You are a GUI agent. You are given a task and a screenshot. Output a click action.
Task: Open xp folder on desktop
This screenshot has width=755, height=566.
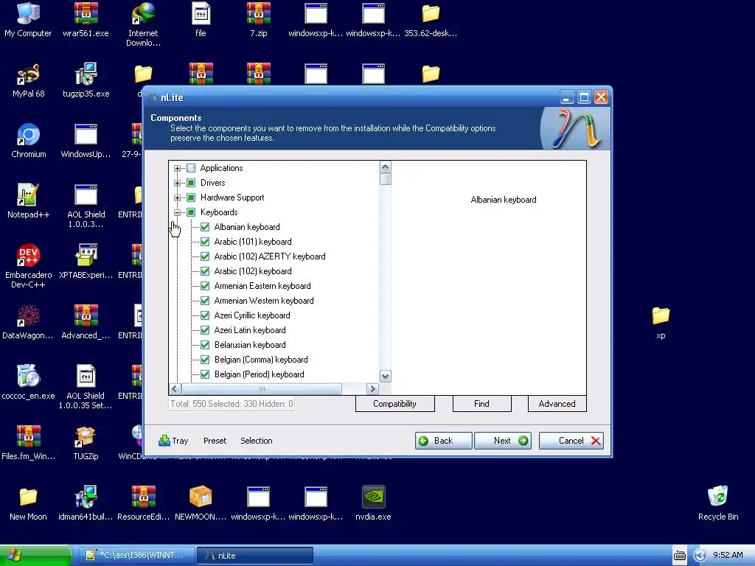(661, 321)
